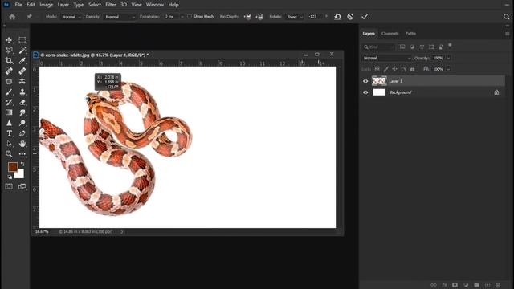Toggle lock image pixels brush icon
This screenshot has width=514, height=289.
[386, 69]
